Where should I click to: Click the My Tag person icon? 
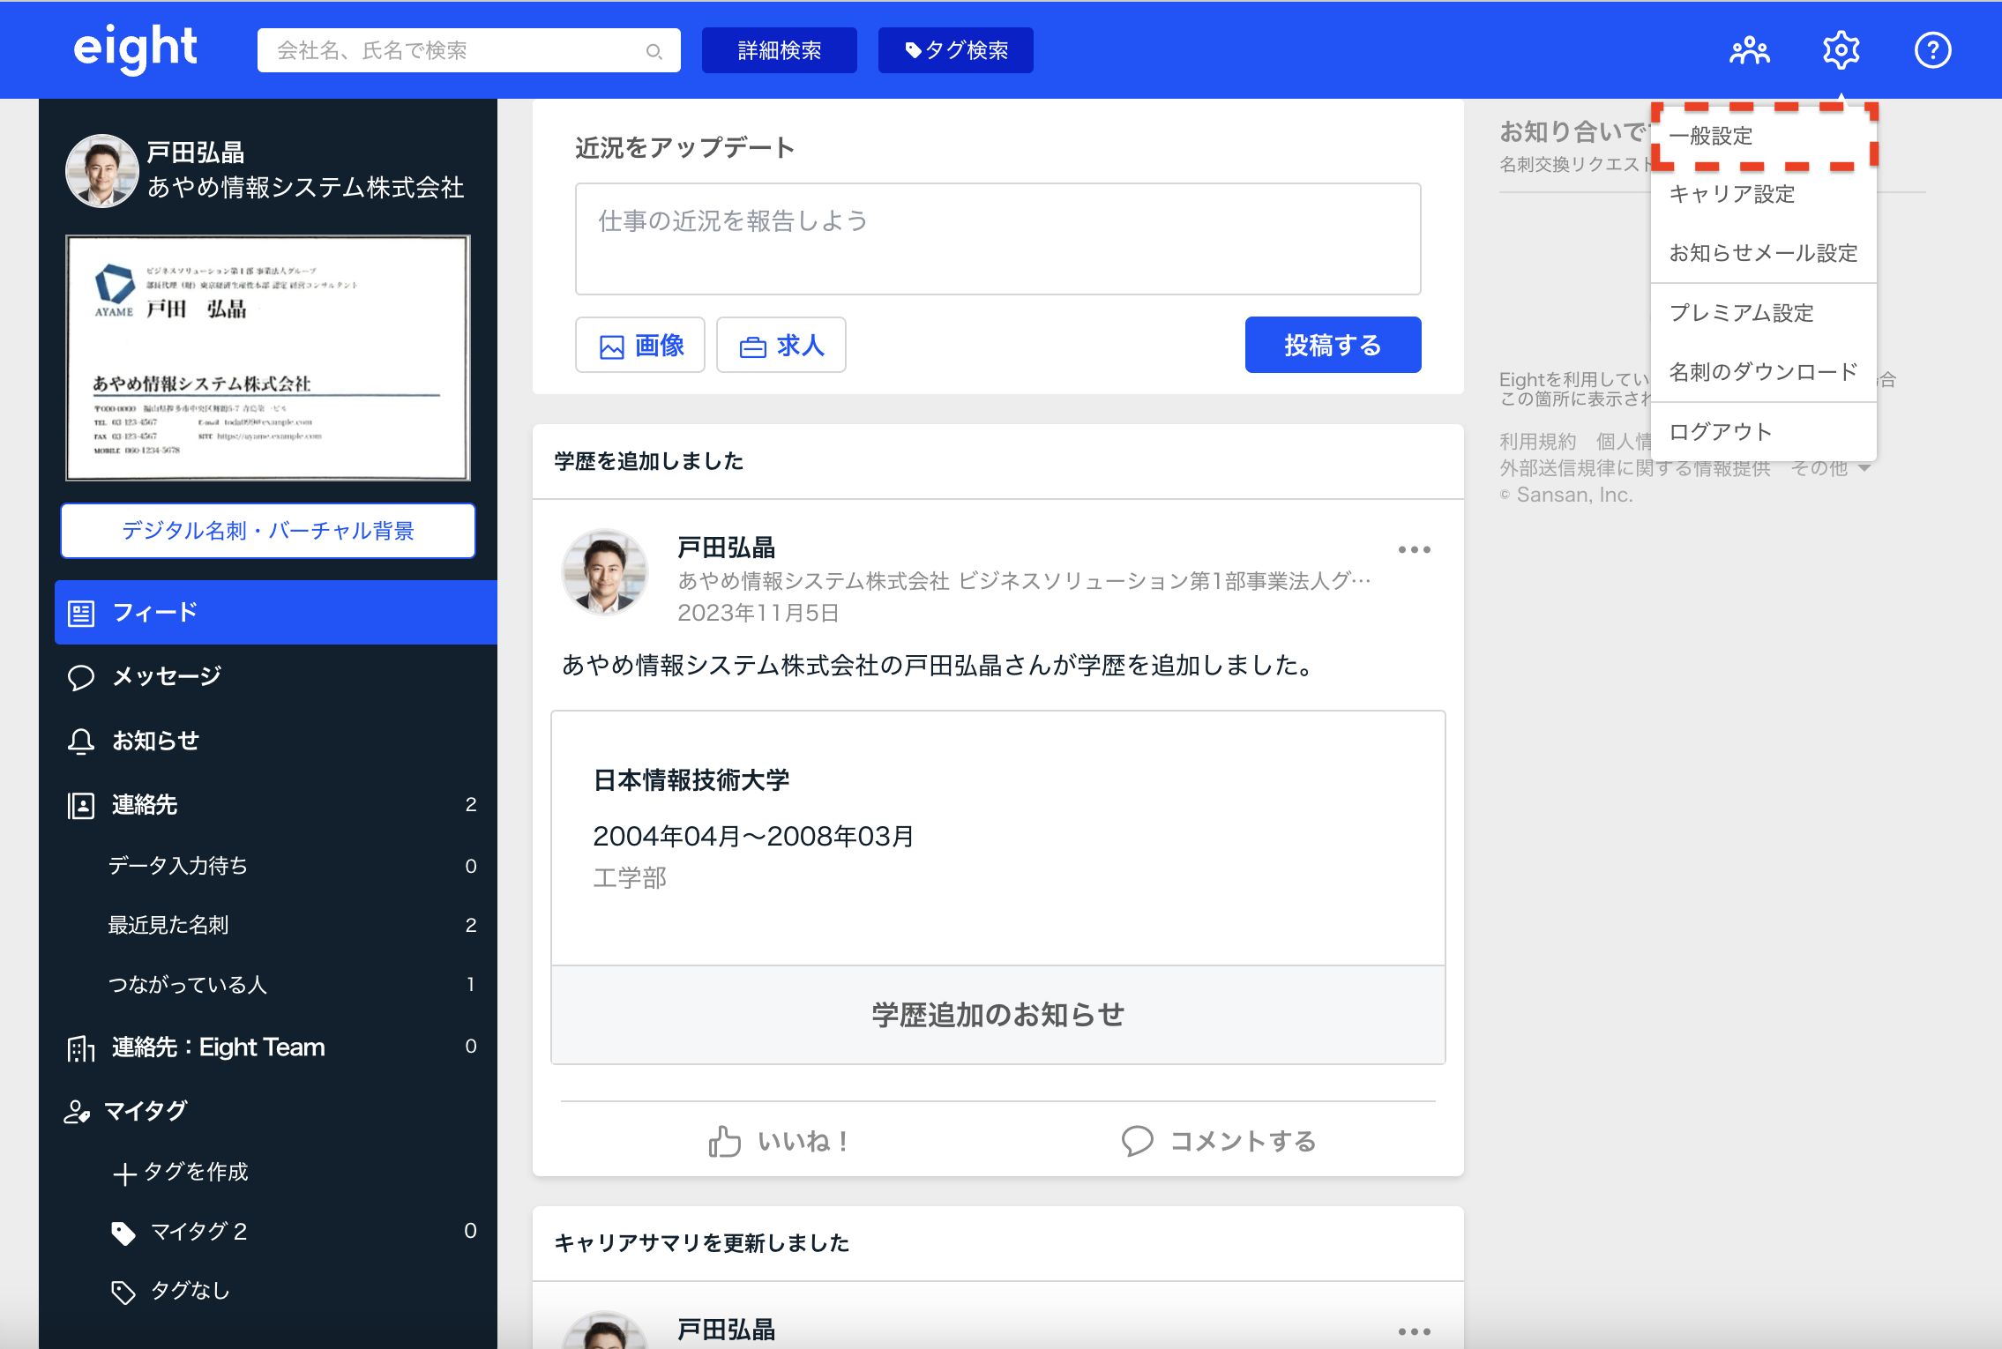point(78,1111)
